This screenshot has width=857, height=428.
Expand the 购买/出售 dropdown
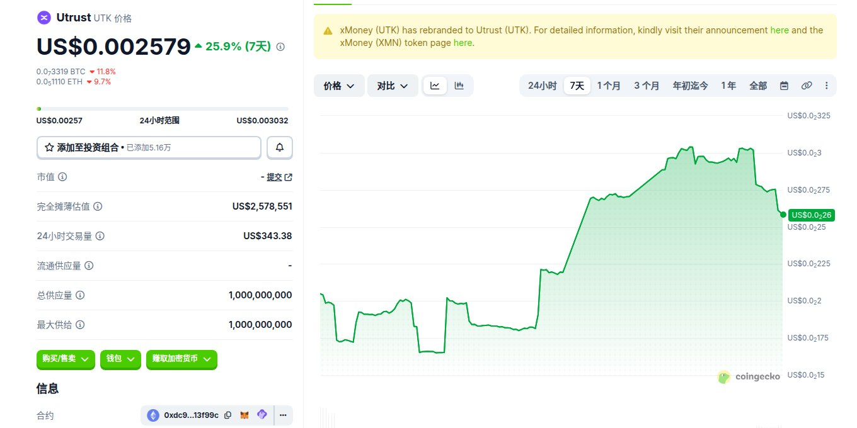click(x=66, y=359)
